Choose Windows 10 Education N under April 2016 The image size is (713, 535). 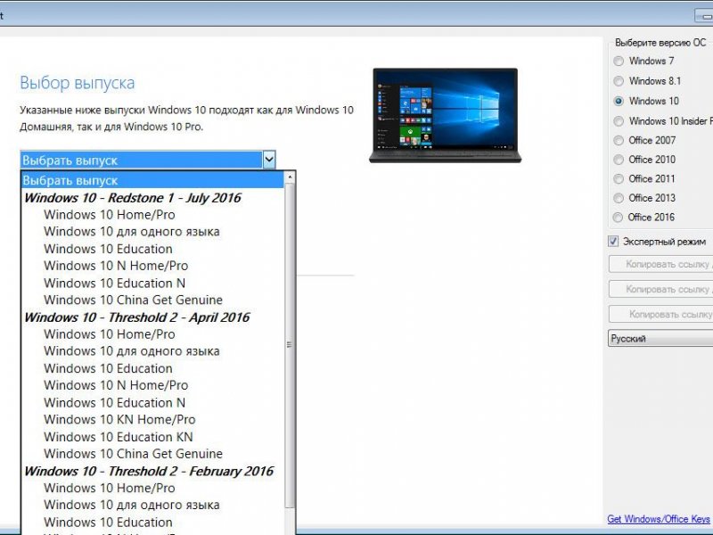coord(152,403)
